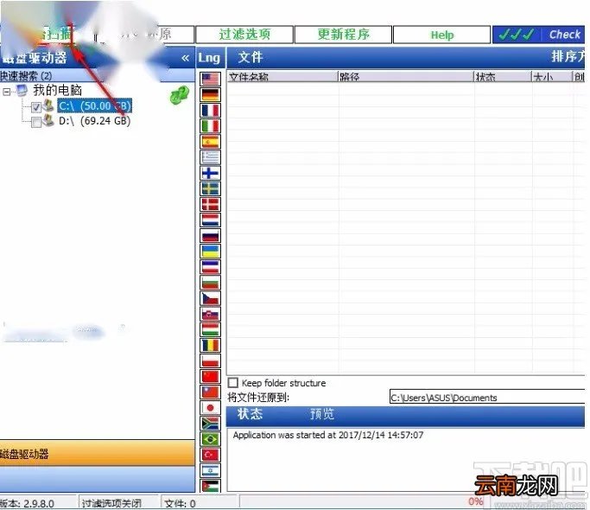Image resolution: width=590 pixels, height=510 pixels.
Task: Check the D:\ drive checkbox
Action: [x=36, y=122]
